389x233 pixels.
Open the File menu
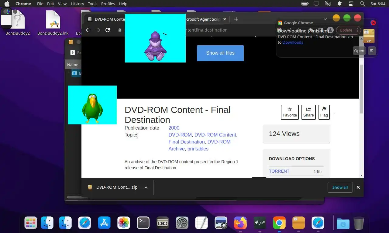[x=40, y=4]
